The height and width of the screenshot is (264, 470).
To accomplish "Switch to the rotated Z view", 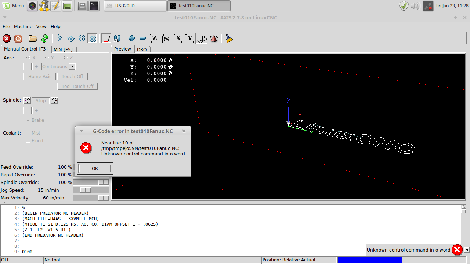I will point(166,38).
